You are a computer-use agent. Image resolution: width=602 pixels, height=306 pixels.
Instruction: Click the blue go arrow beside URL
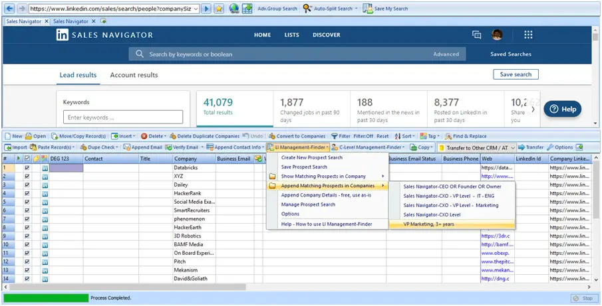pyautogui.click(x=206, y=9)
